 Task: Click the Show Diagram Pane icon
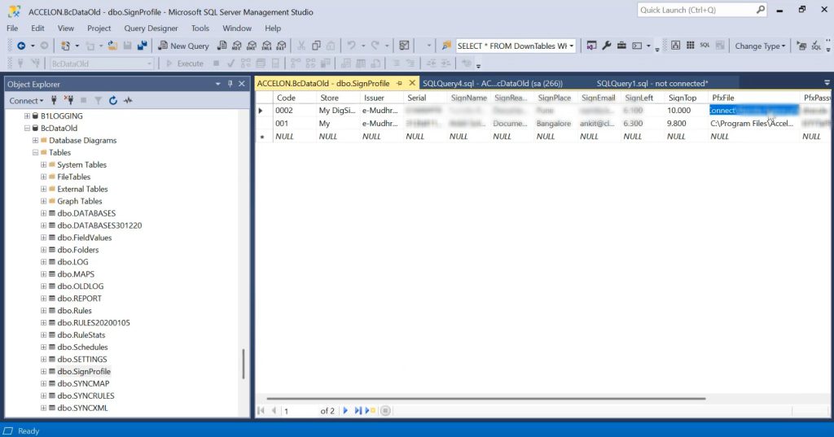tap(675, 46)
